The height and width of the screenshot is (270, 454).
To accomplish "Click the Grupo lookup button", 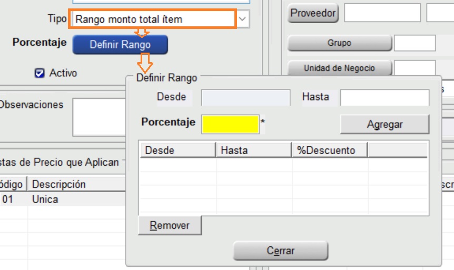I will point(340,43).
